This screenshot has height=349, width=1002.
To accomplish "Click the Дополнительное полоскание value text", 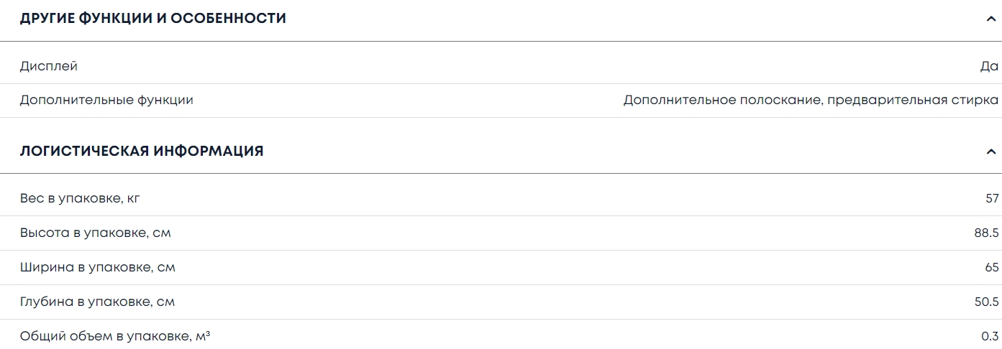I will (x=721, y=101).
